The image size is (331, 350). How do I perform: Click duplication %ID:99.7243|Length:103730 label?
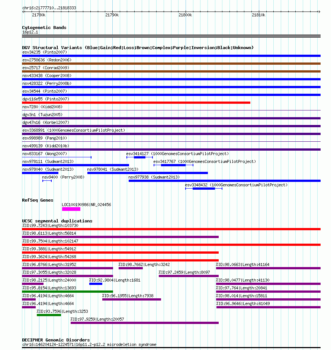[x=50, y=225]
